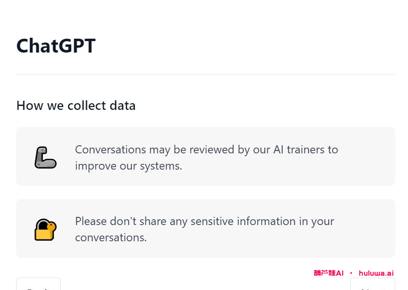The image size is (408, 290).
Task: Click "improve our systems." text line
Action: [x=129, y=166]
